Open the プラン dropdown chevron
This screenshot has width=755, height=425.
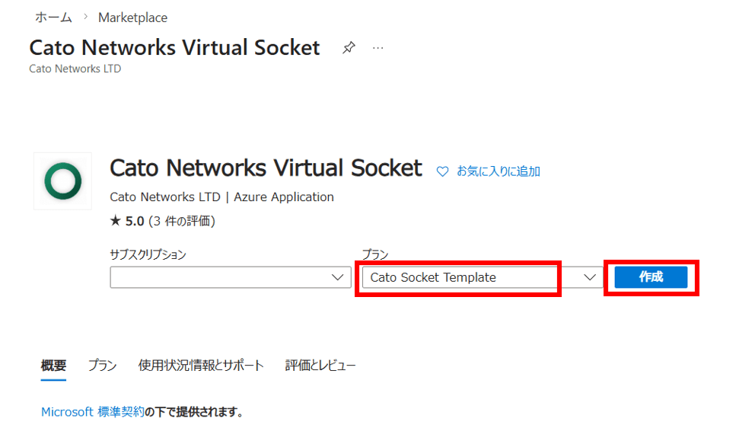pos(589,277)
